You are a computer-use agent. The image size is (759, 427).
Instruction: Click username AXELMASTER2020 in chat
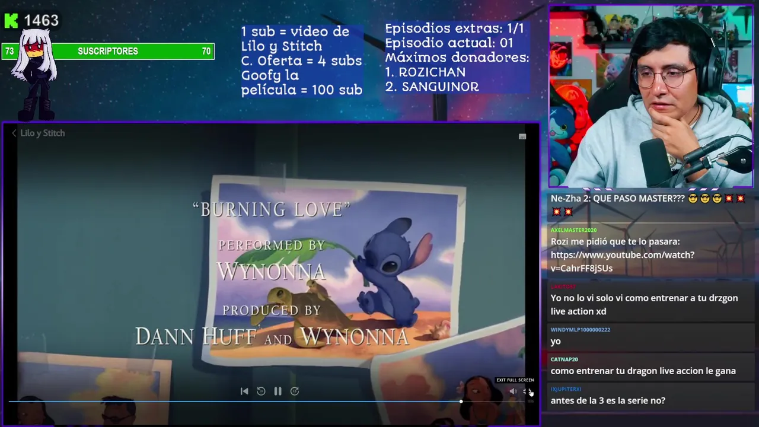pos(573,230)
